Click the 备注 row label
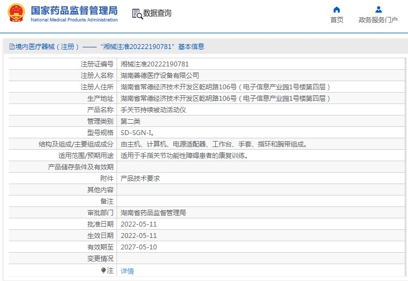Viewport: 408px width, 281px height. tap(107, 201)
